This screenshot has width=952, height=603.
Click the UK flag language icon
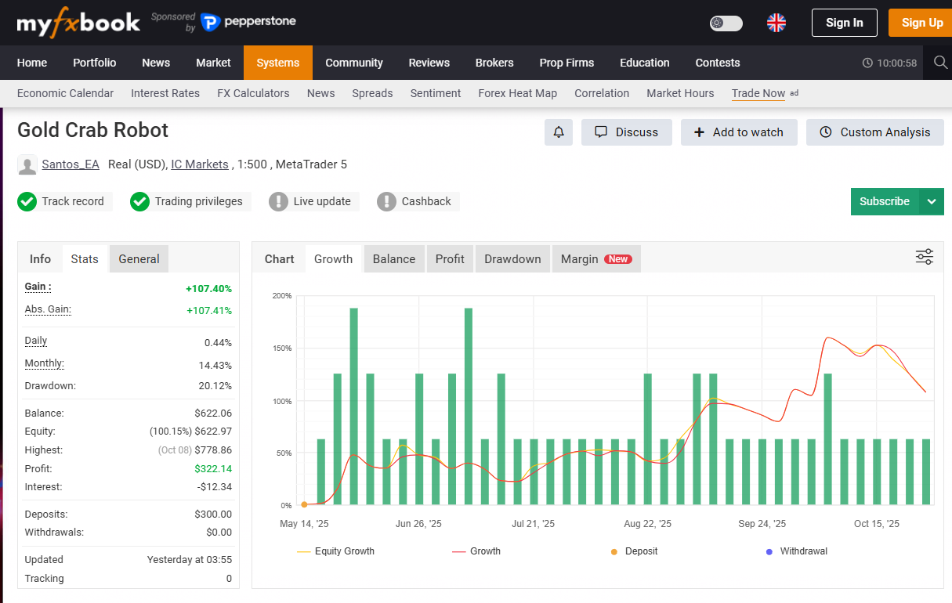[776, 23]
